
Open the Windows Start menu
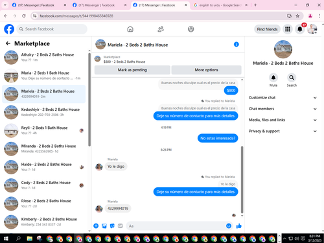click(6, 238)
